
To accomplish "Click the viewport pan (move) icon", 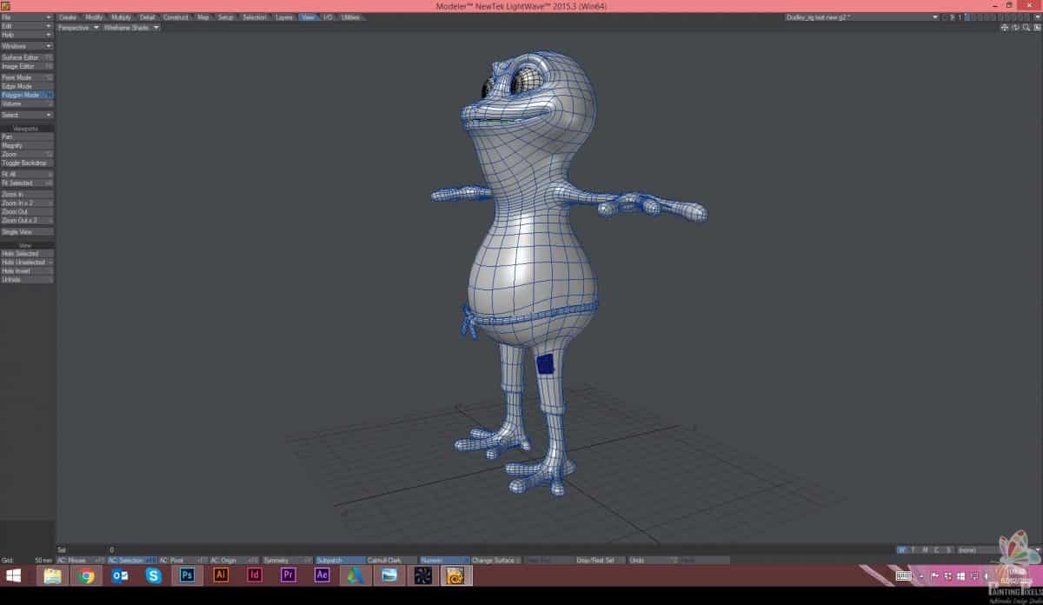I will pyautogui.click(x=1005, y=27).
